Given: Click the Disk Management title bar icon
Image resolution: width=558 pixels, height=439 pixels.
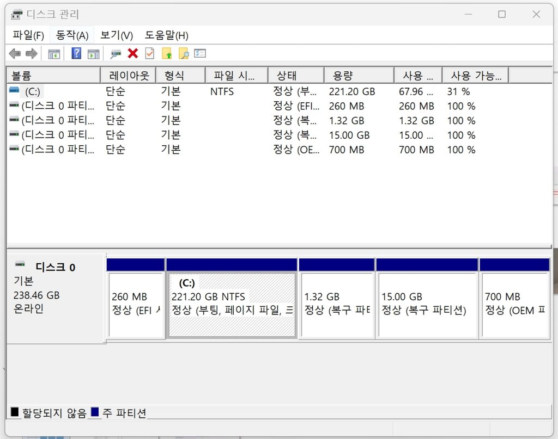Looking at the screenshot, I should (17, 15).
